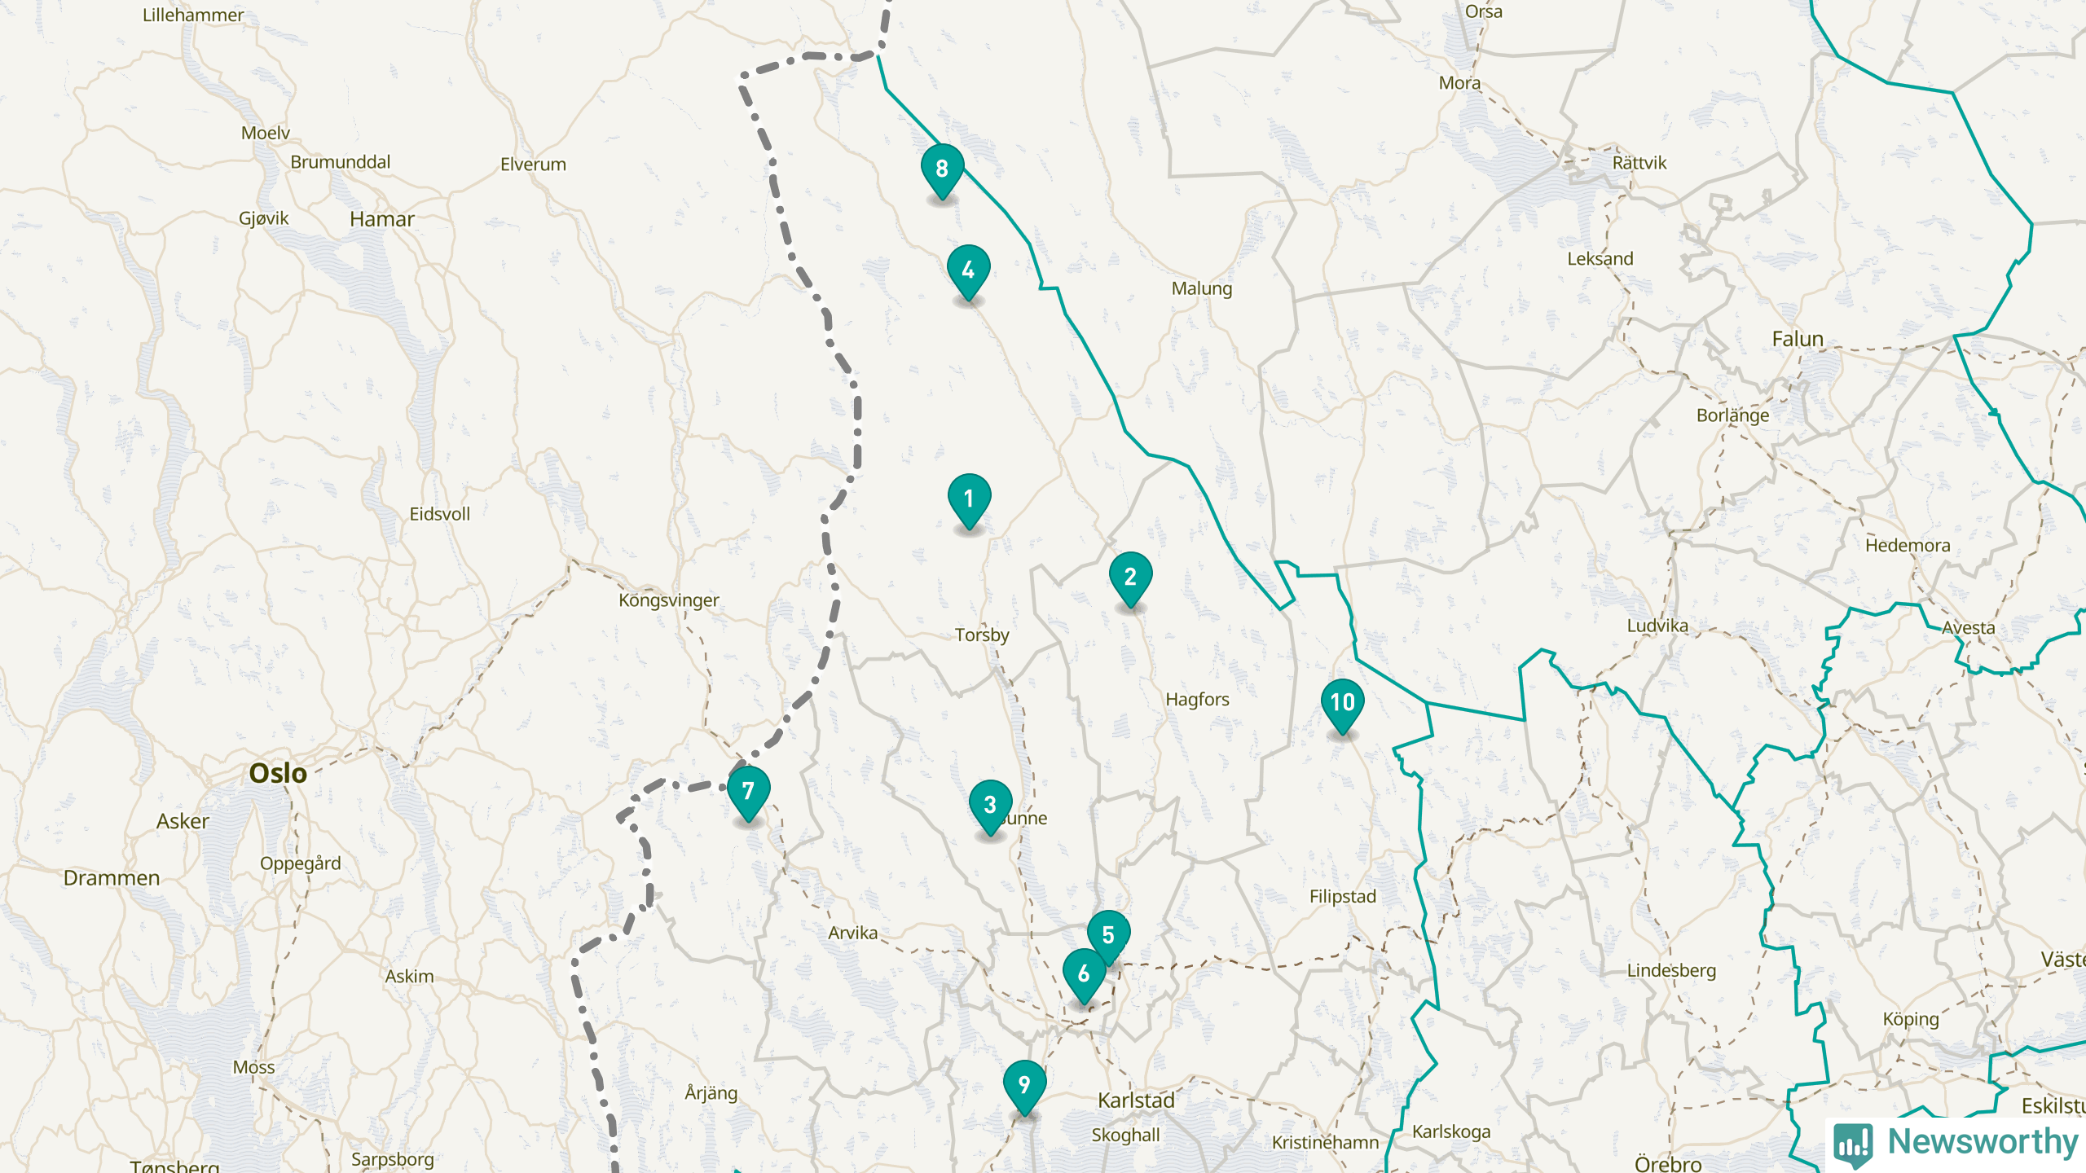This screenshot has width=2086, height=1173.
Task: Click marker number 10
Action: click(x=1342, y=706)
